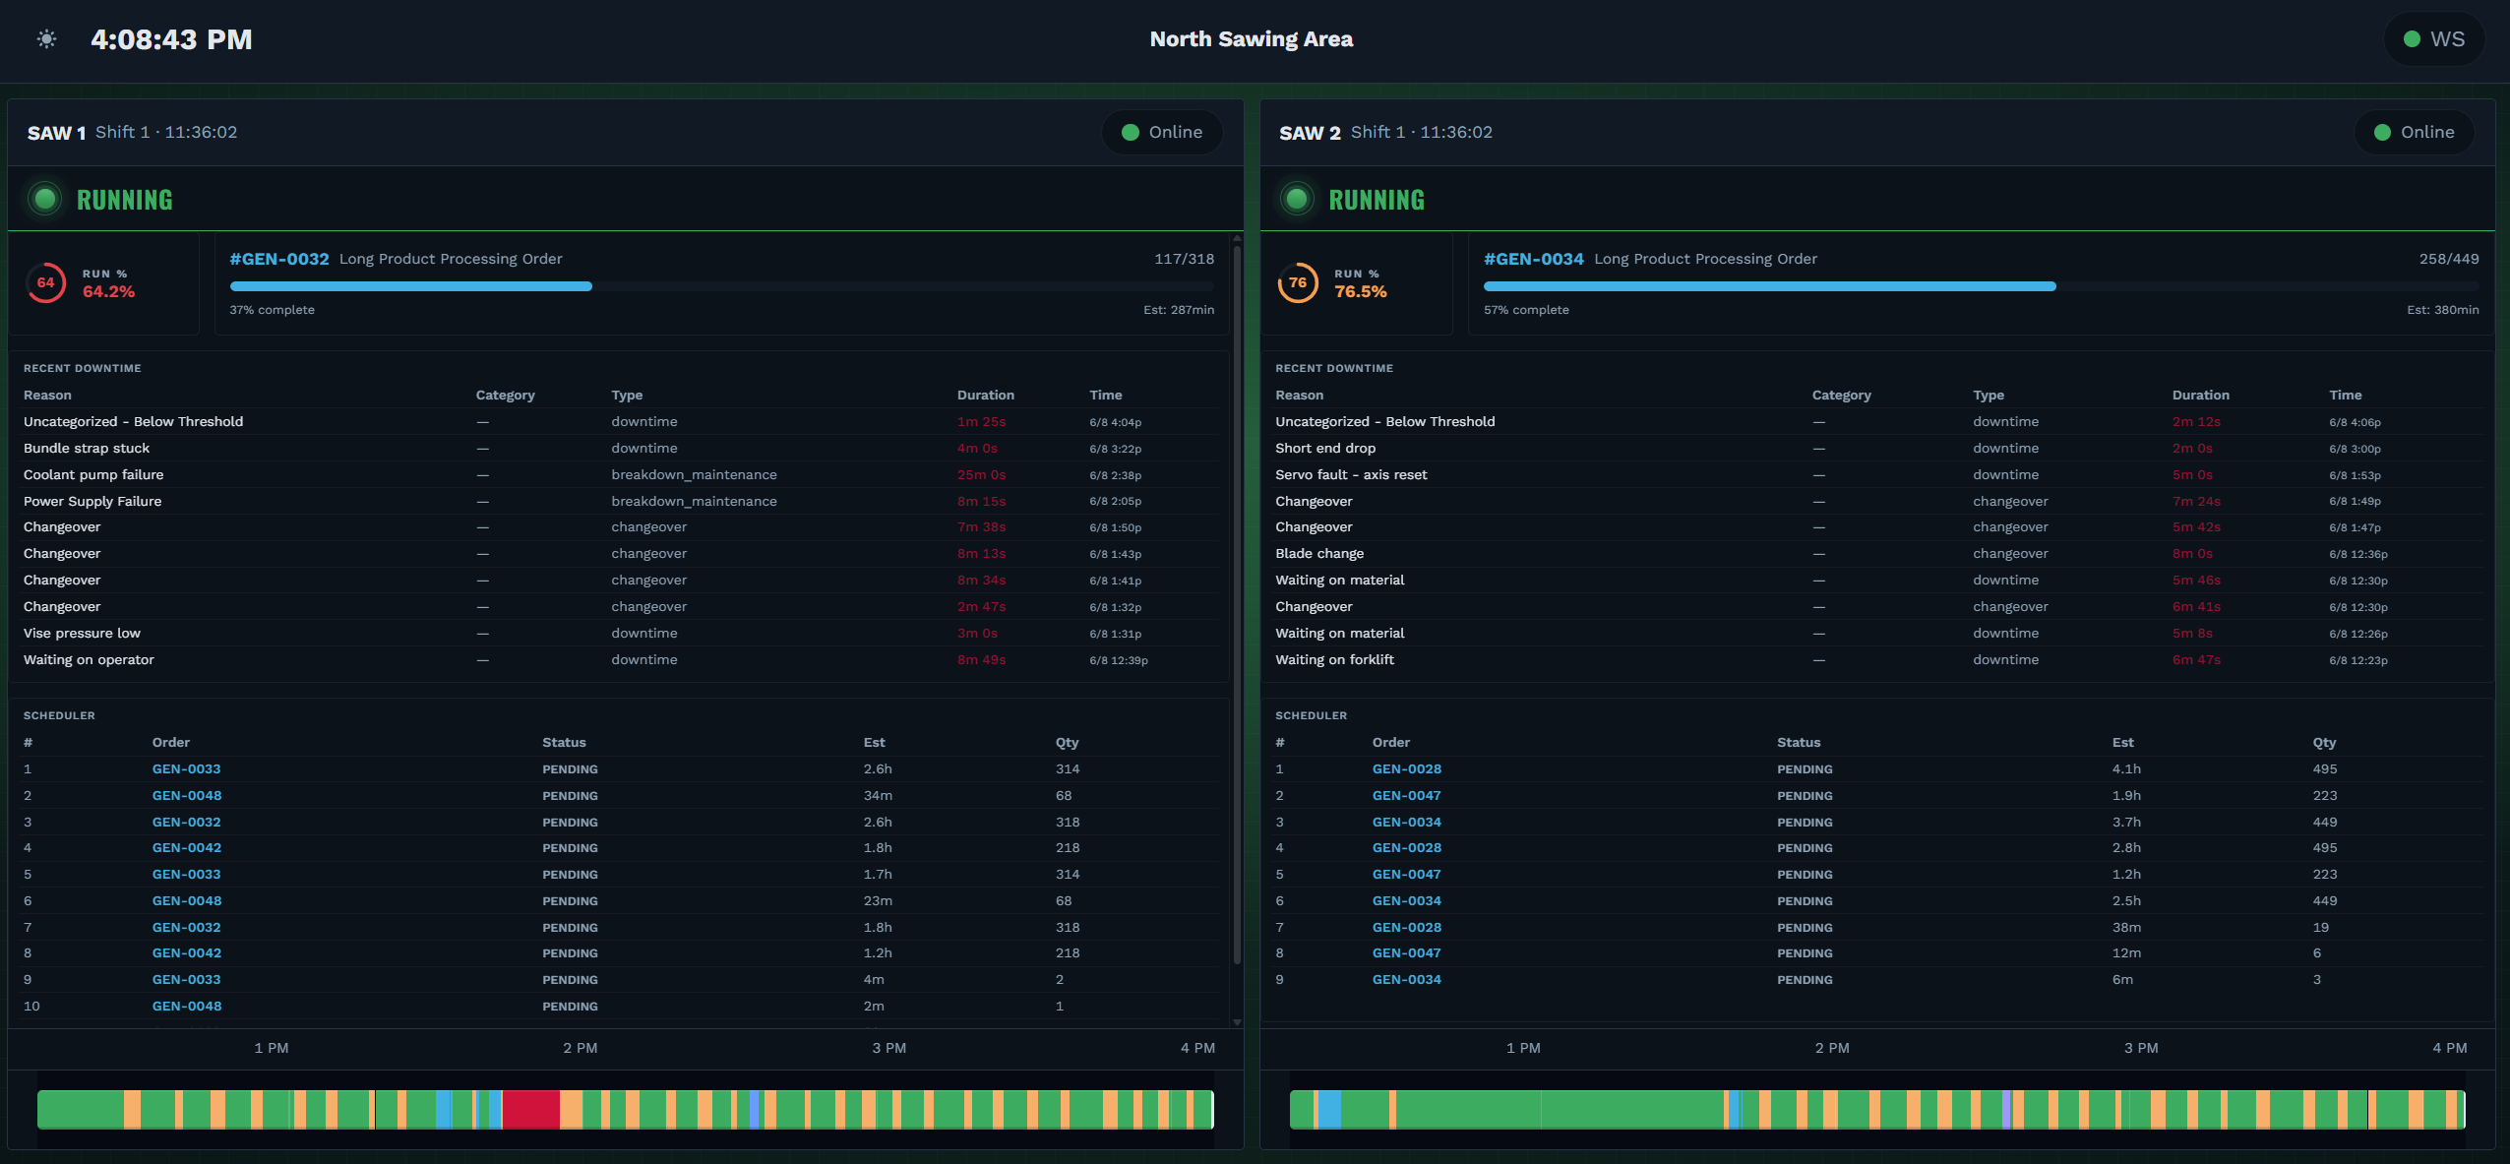Open GEN-0034 in Saw 2 scheduler row 9
This screenshot has width=2510, height=1164.
click(x=1407, y=980)
